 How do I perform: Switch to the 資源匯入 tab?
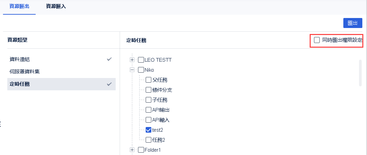click(56, 6)
